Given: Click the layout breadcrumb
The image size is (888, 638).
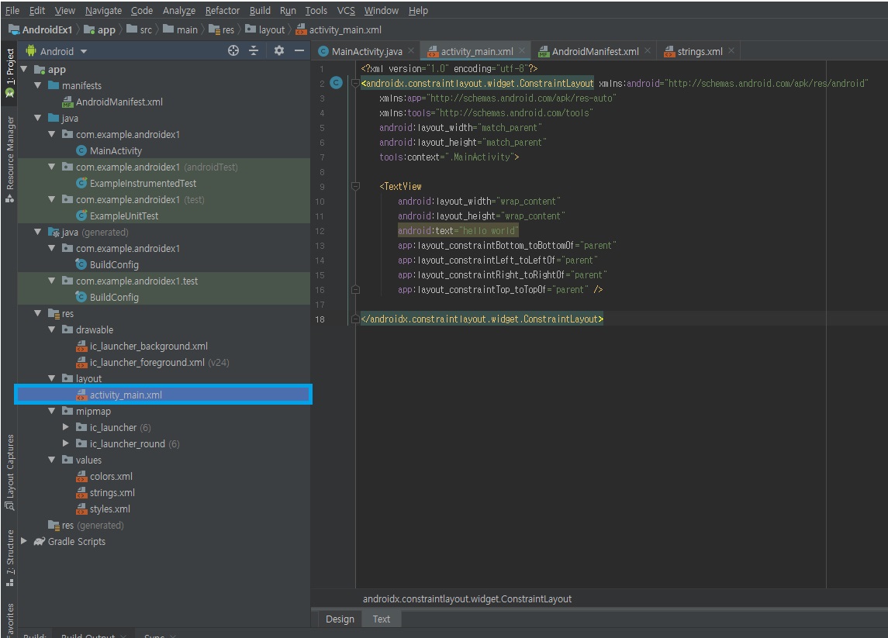Looking at the screenshot, I should click(x=265, y=29).
